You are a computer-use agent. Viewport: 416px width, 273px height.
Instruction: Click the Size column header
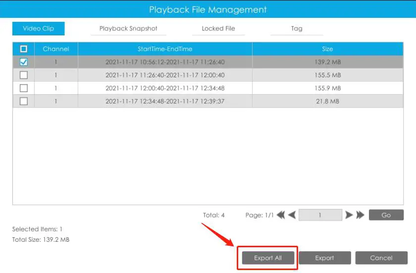(x=328, y=49)
